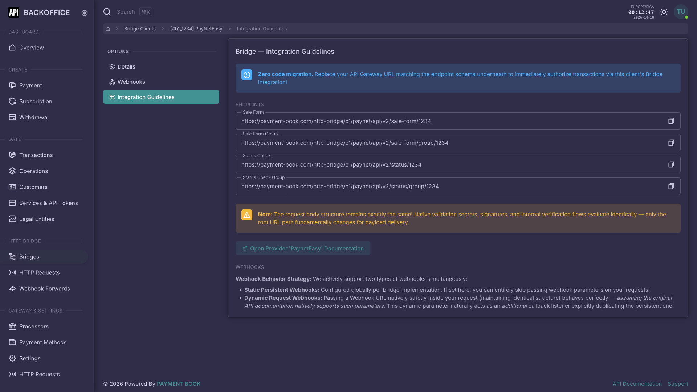Copy the Status Check Group URL
Viewport: 697px width, 392px height.
click(671, 186)
